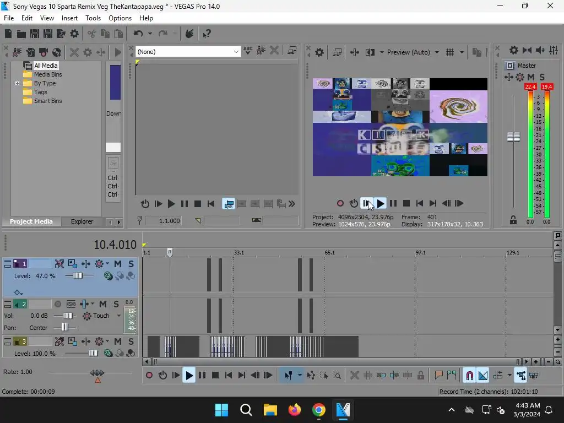Remove selected media with X icon
Screen dimensions: 564x423
tap(74, 52)
